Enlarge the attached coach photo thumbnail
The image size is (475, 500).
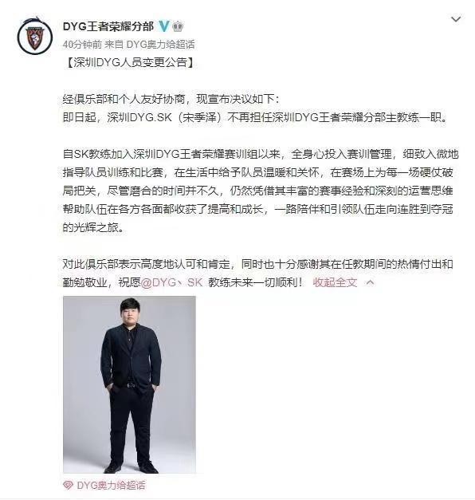point(129,384)
